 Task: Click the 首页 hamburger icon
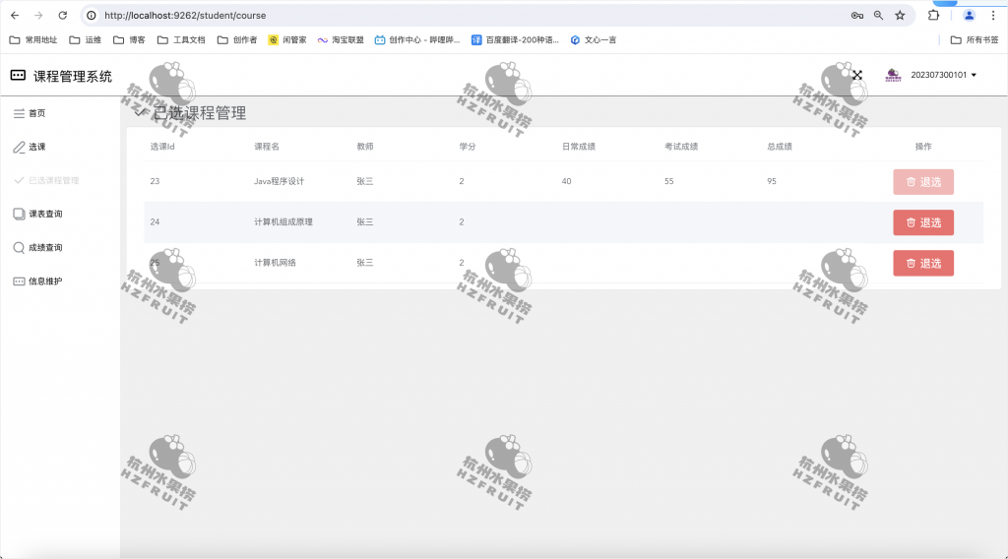click(20, 113)
